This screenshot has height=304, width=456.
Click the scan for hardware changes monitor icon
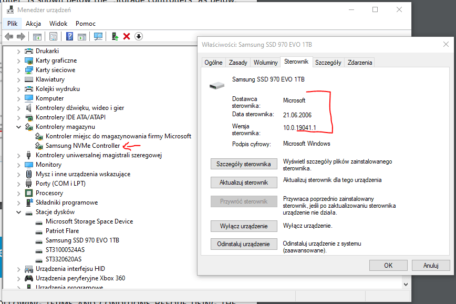point(98,36)
